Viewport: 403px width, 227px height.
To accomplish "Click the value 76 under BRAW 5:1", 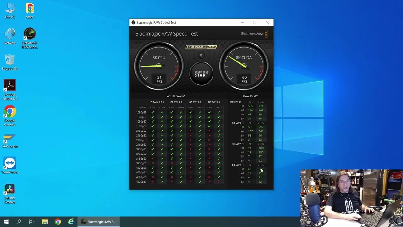I will 250,148.
